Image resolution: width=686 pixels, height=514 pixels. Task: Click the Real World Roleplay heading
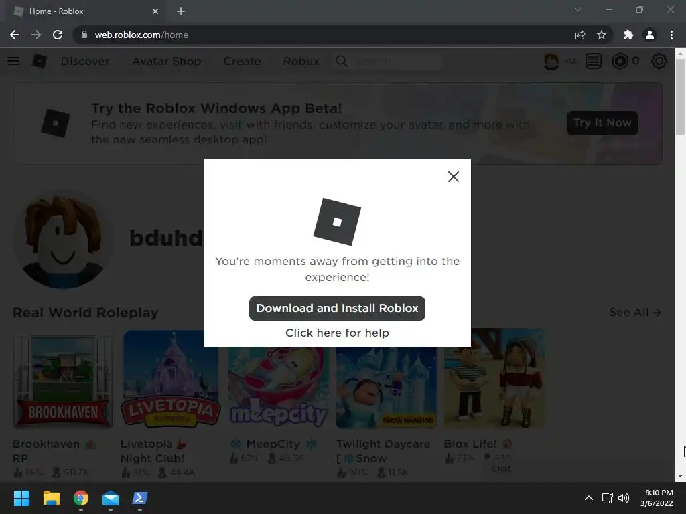(x=86, y=313)
